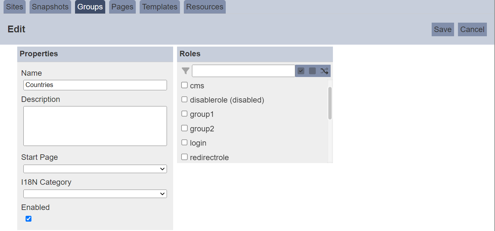
Task: Focus the Roles filter text field
Action: point(244,71)
